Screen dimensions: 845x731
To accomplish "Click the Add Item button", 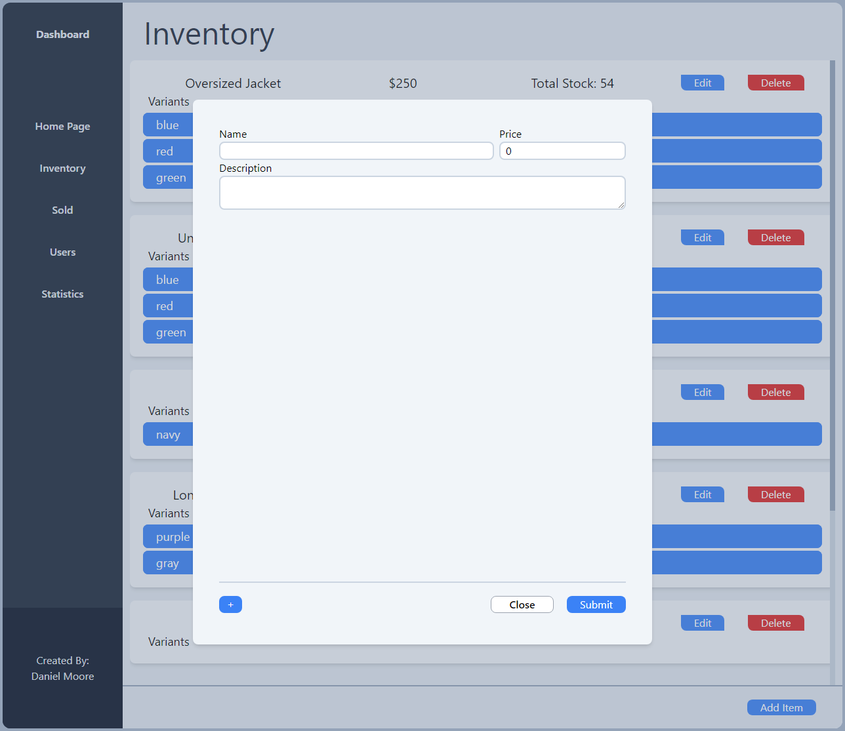I will pos(781,707).
